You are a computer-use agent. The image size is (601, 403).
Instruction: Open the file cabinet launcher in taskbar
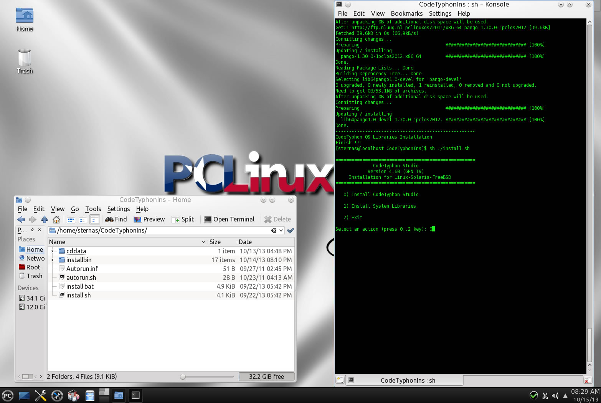point(90,396)
